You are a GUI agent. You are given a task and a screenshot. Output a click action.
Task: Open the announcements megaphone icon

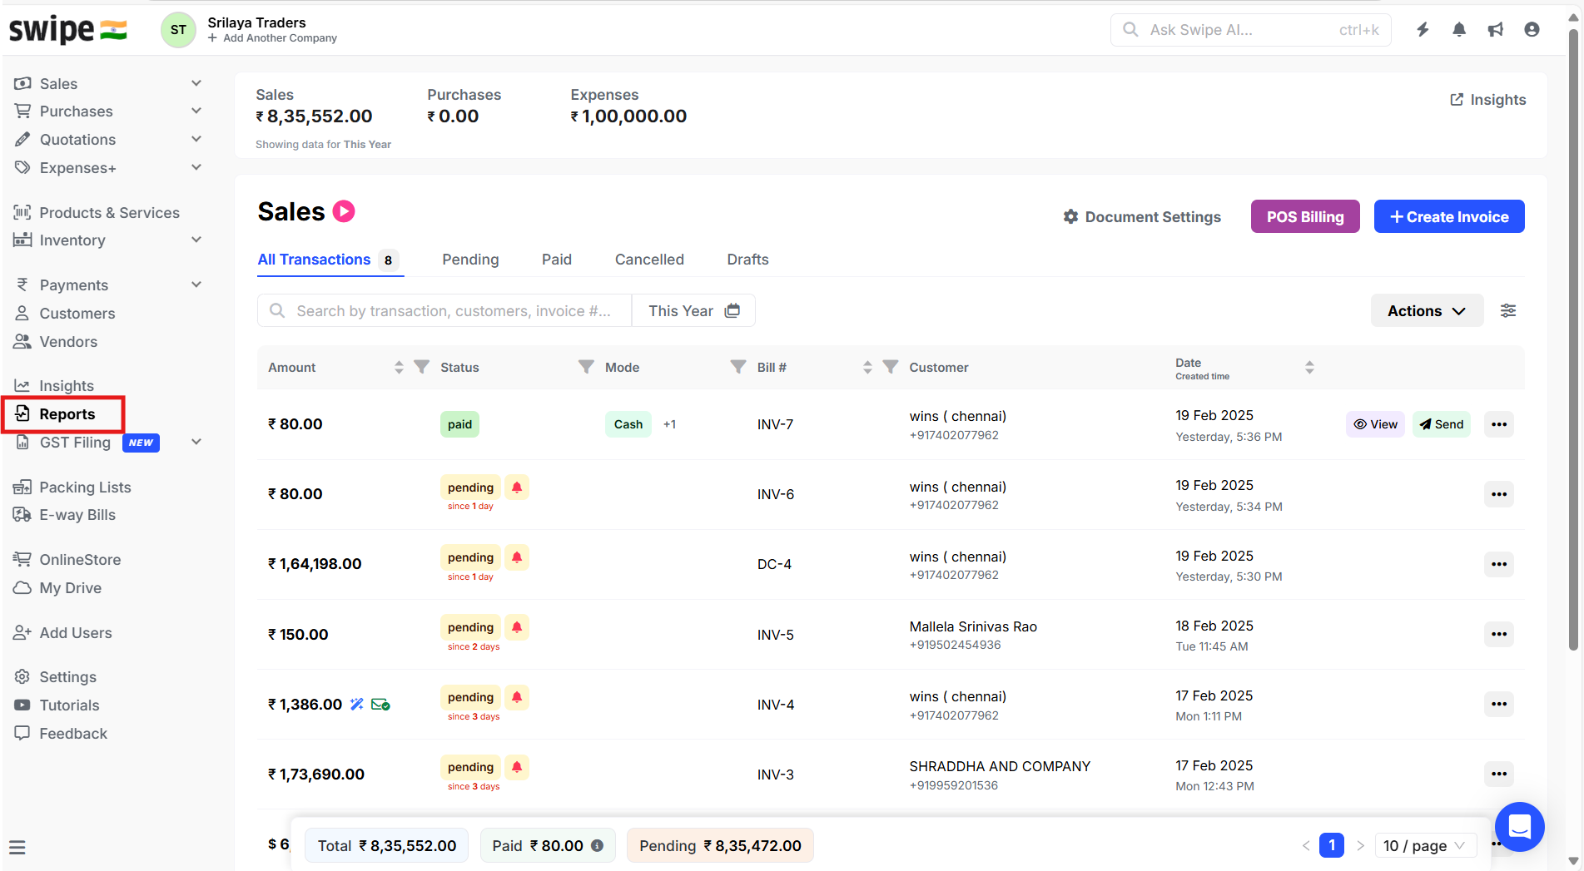pyautogui.click(x=1495, y=30)
